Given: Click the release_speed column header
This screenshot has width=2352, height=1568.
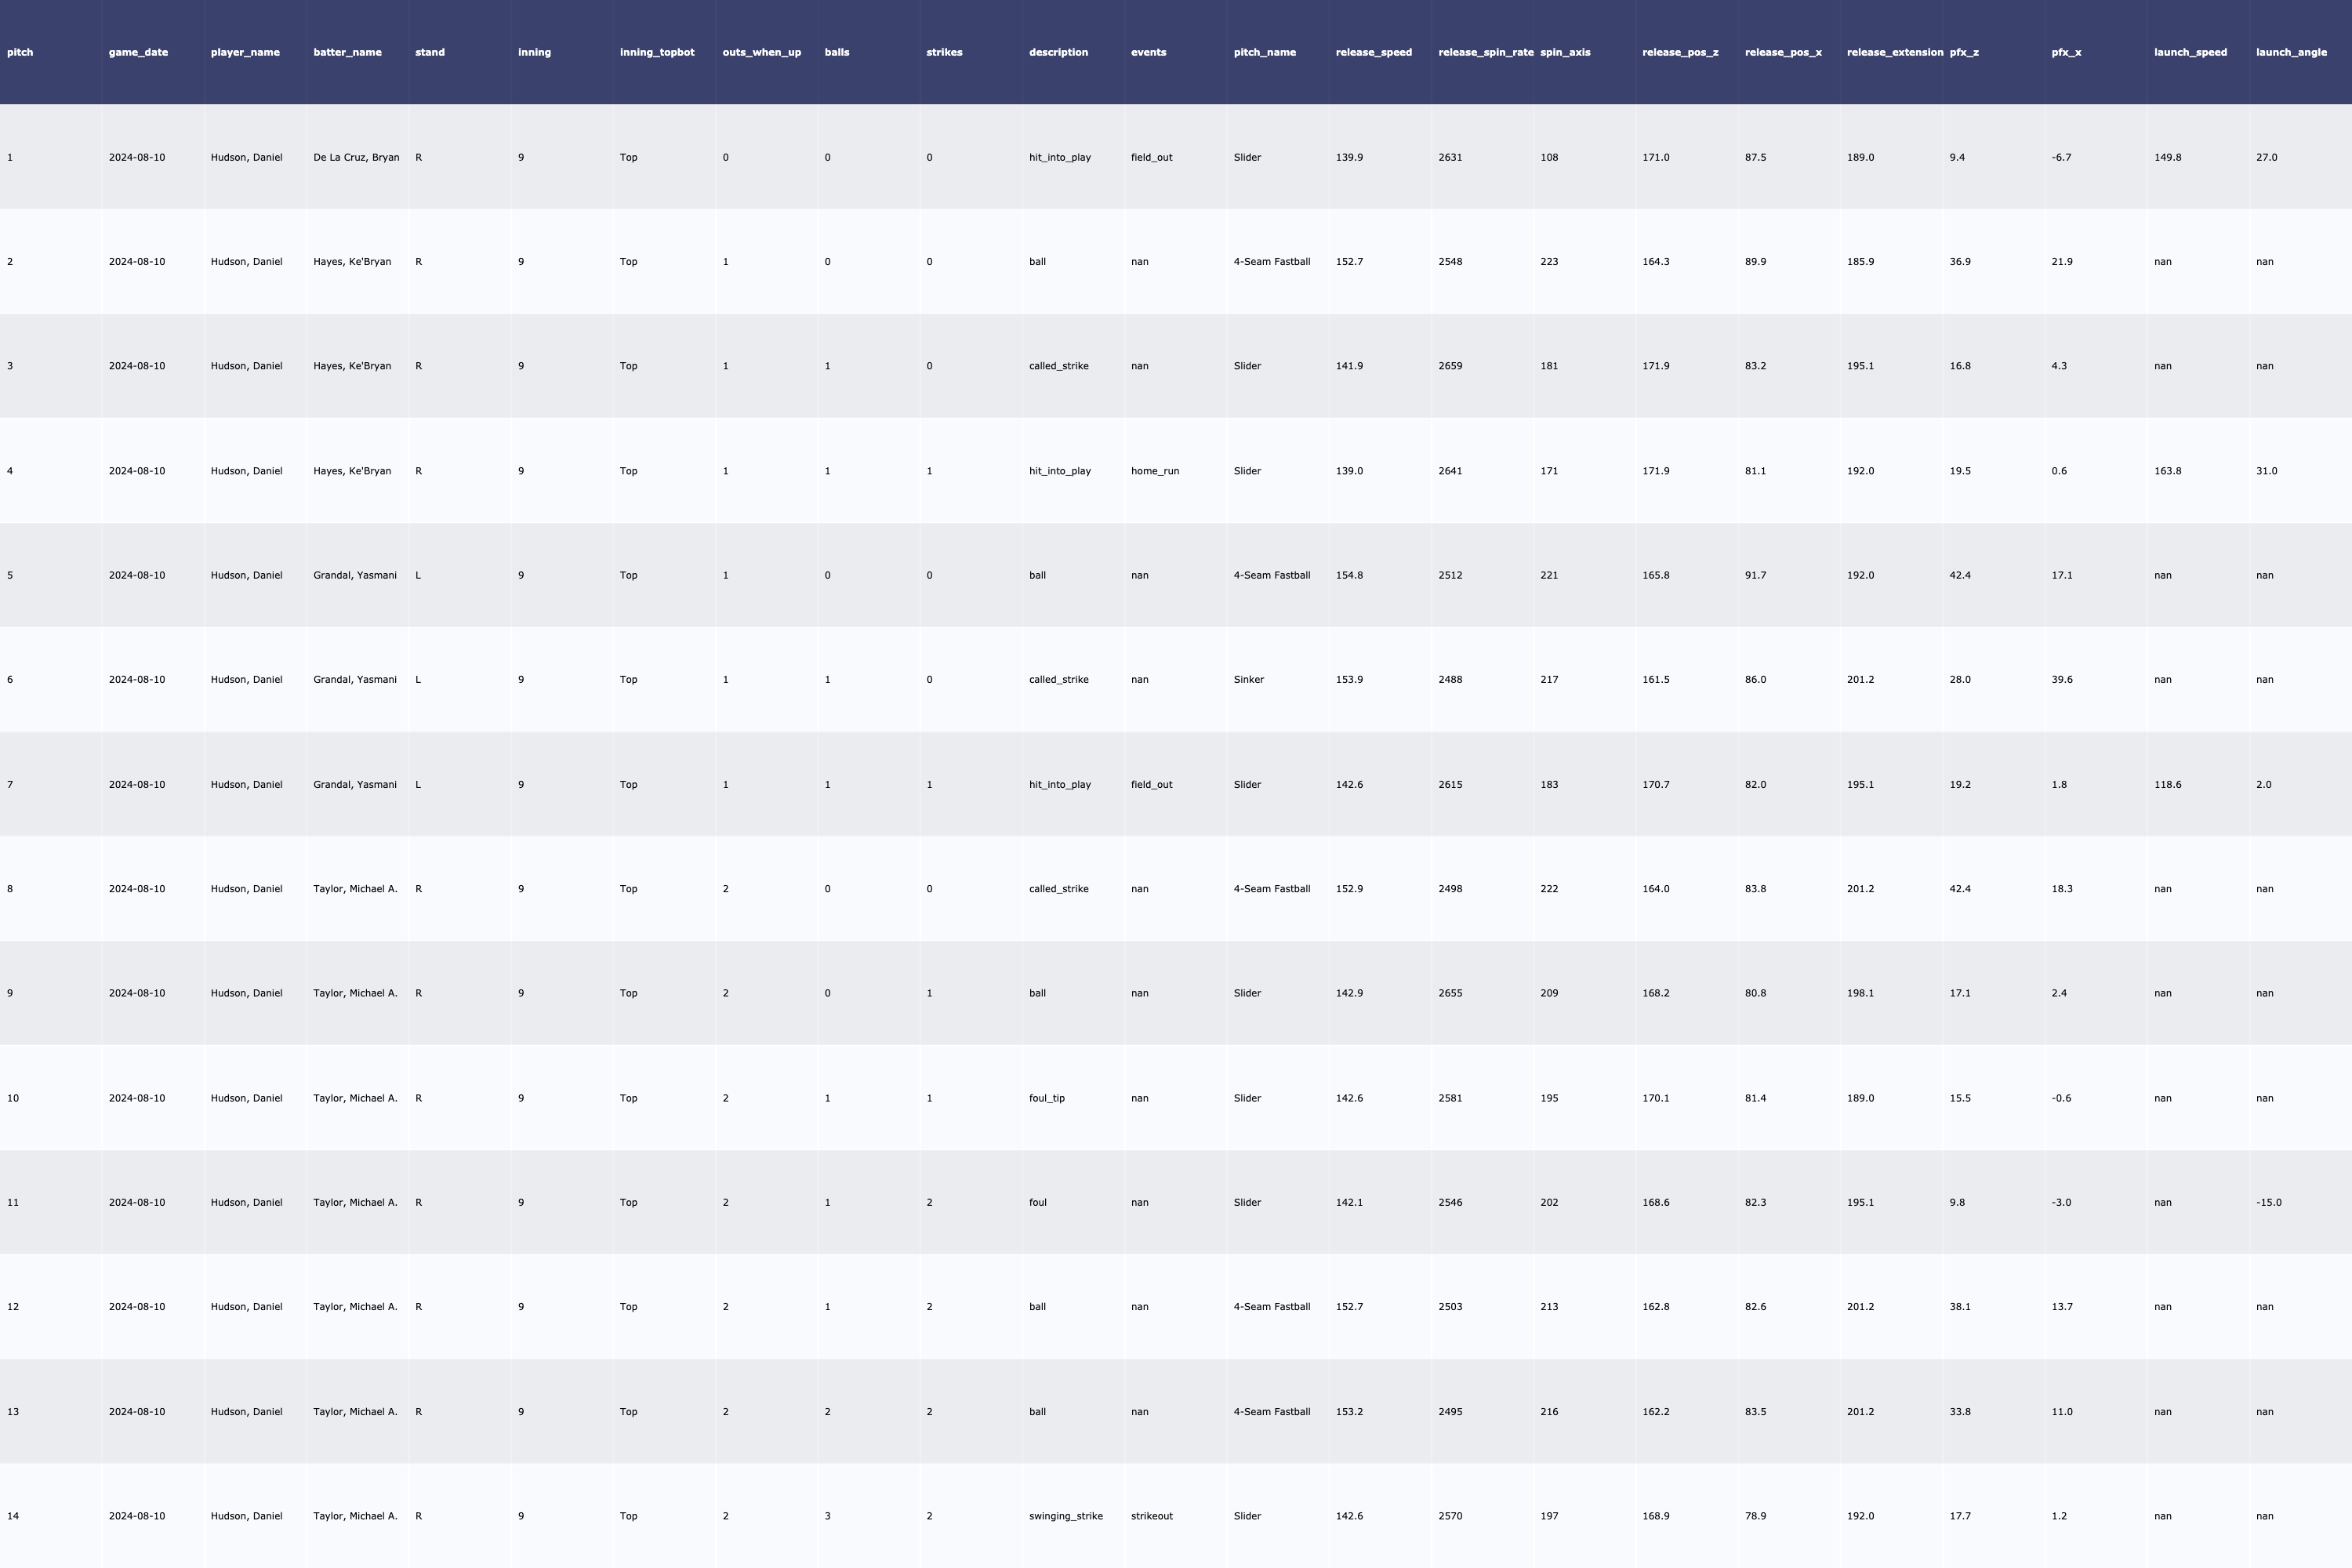Looking at the screenshot, I should [x=1373, y=52].
